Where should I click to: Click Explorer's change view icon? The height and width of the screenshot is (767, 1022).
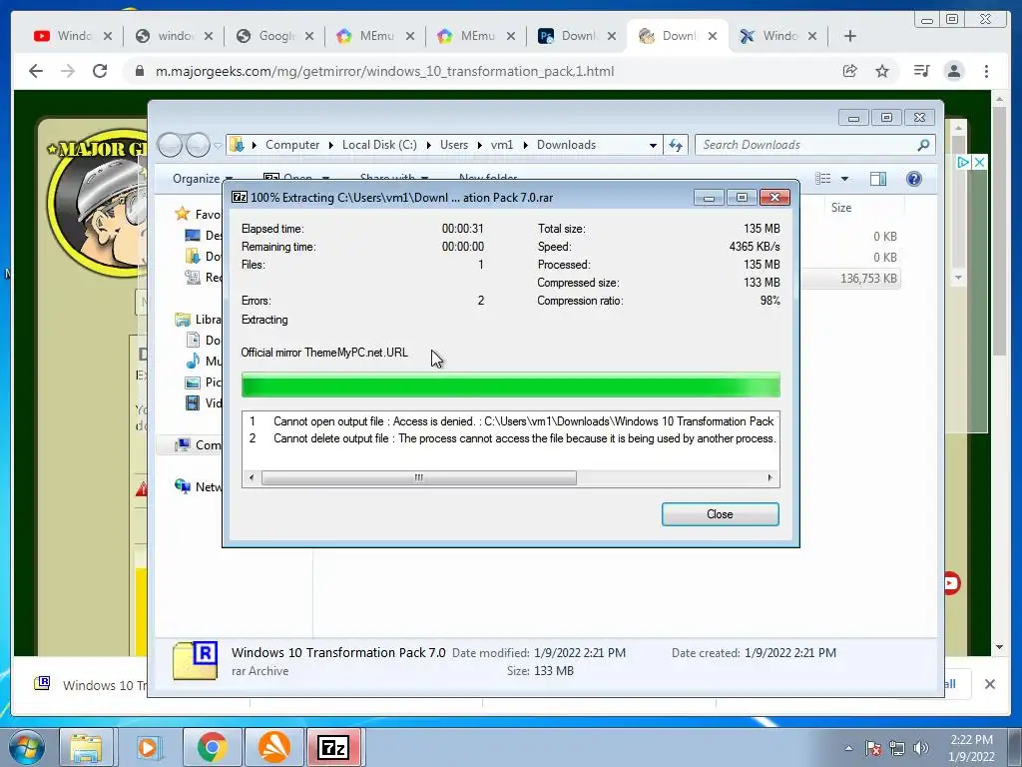tap(823, 178)
